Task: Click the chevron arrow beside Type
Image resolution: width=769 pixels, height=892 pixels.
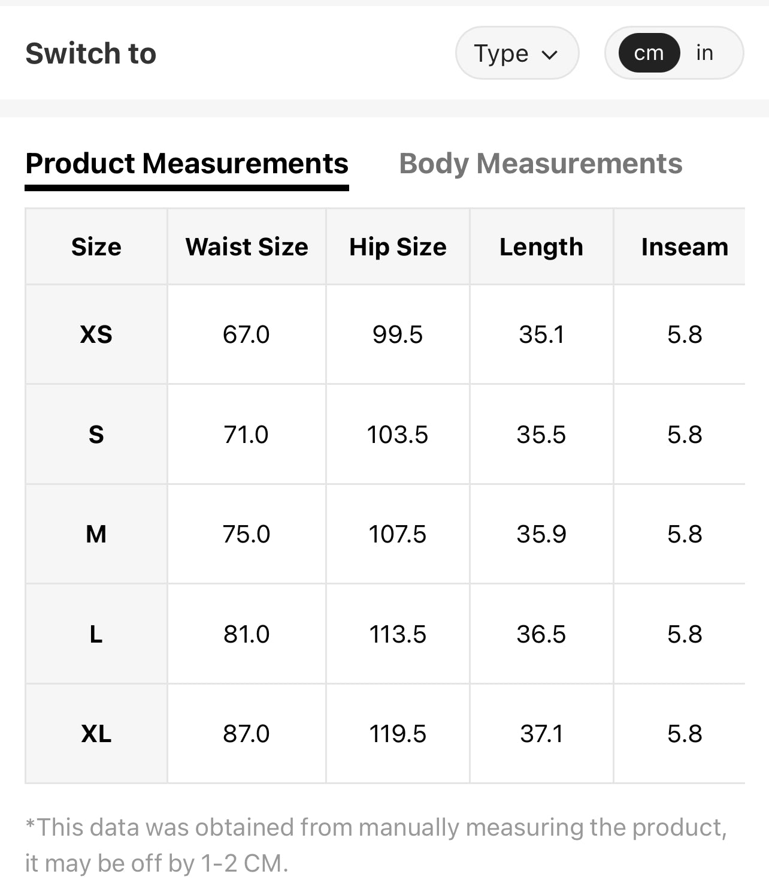Action: [549, 55]
